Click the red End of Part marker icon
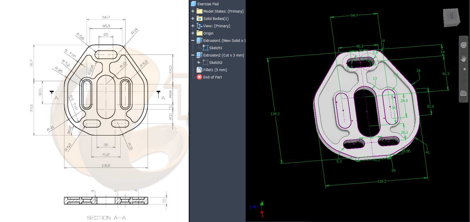Viewport: 470px width, 222px height. point(200,77)
